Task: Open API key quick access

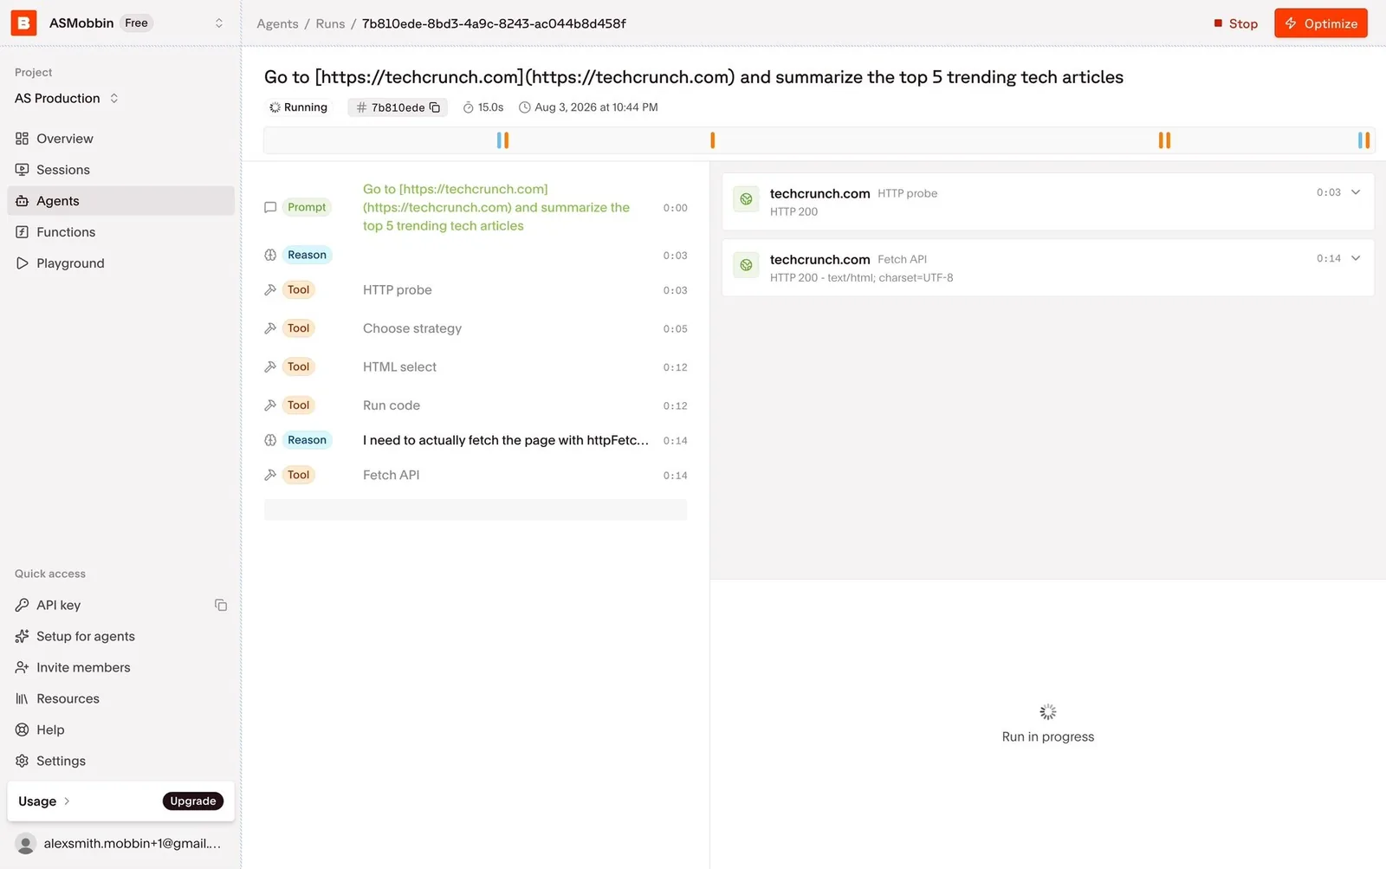Action: click(58, 605)
